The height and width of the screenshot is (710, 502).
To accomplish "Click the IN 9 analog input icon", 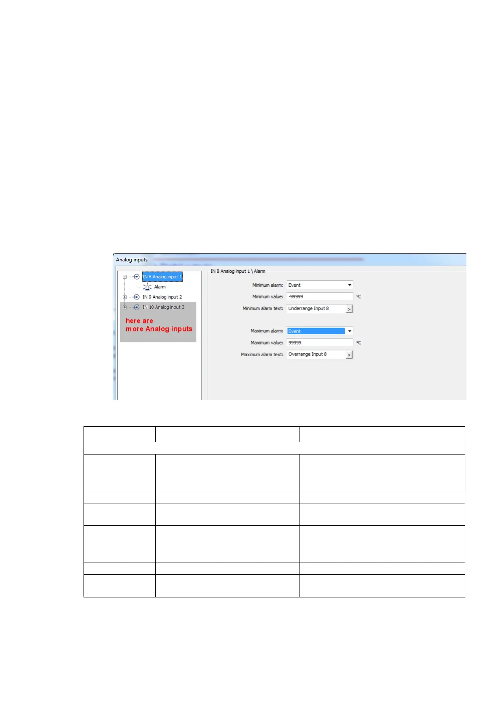I will click(x=136, y=297).
